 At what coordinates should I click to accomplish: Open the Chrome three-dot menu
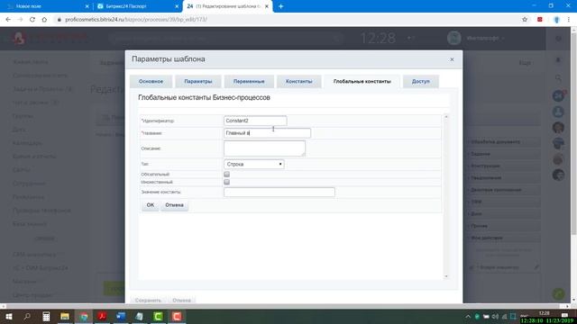coord(569,20)
